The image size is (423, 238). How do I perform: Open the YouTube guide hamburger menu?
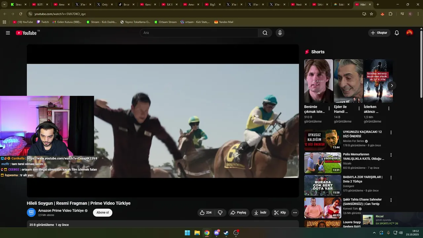(8, 33)
